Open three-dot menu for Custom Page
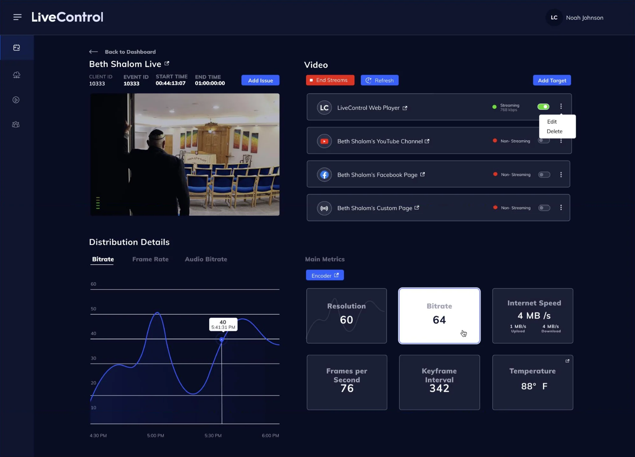 tap(561, 207)
